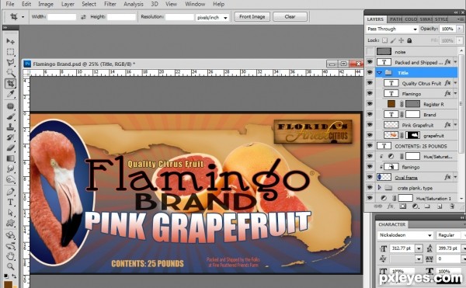The height and width of the screenshot is (288, 466).
Task: Click lock image pixels brush icon
Action: click(393, 40)
